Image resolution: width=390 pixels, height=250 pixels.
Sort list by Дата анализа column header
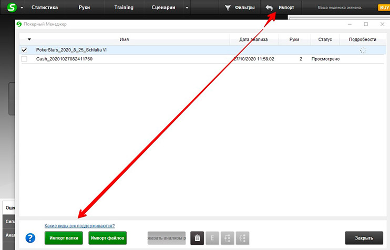[253, 39]
